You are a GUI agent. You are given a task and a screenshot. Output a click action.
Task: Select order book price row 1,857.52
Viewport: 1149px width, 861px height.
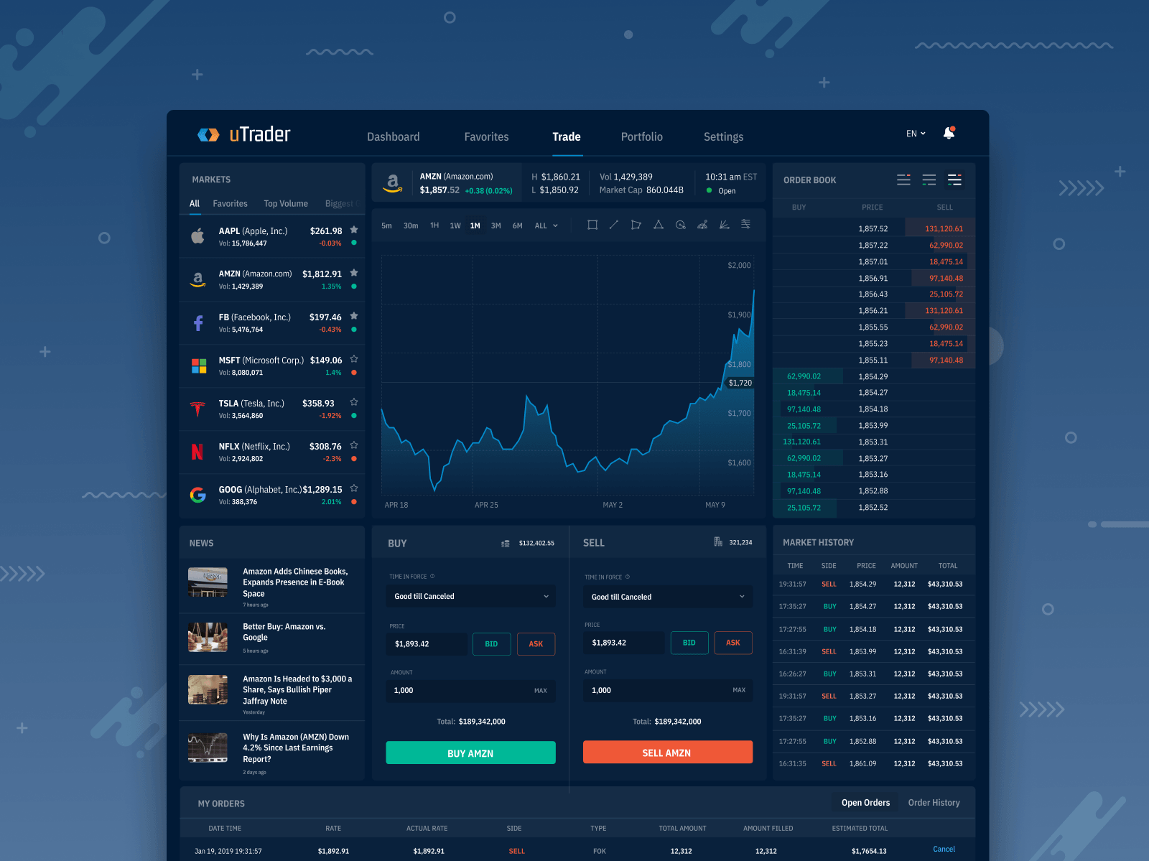click(x=874, y=228)
